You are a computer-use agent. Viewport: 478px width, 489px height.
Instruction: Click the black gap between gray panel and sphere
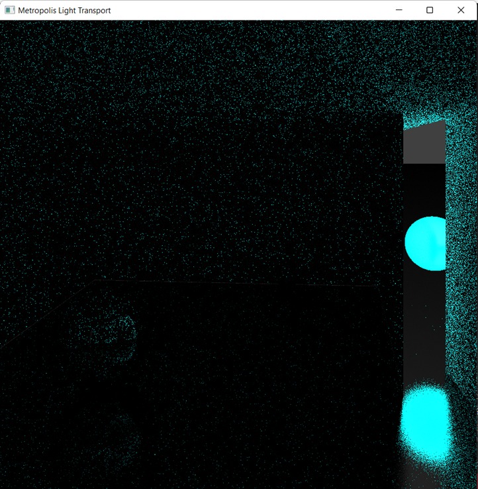(424, 189)
